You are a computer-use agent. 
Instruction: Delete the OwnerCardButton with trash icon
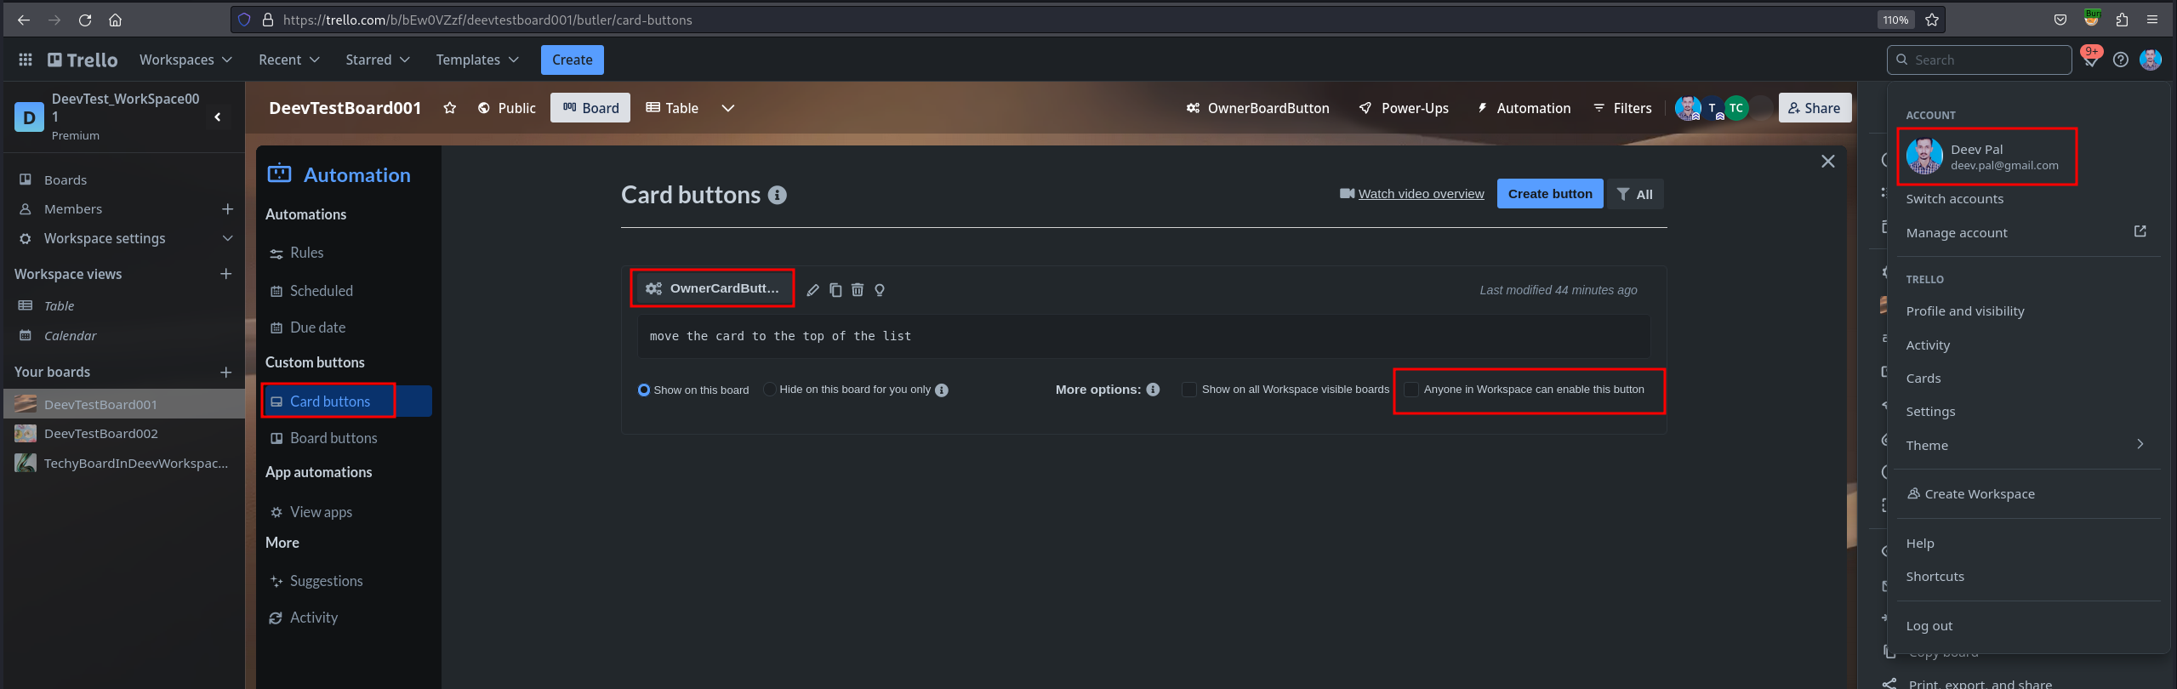858,290
